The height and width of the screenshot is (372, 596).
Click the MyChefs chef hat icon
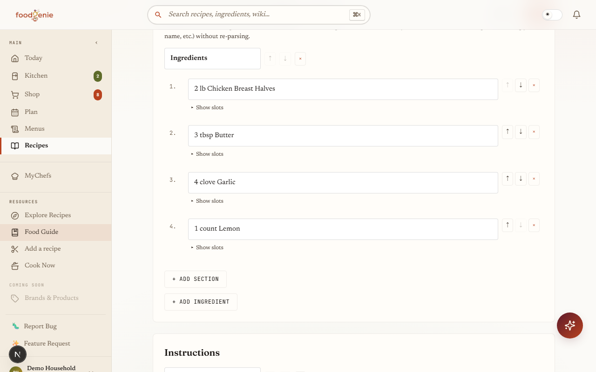click(x=15, y=176)
